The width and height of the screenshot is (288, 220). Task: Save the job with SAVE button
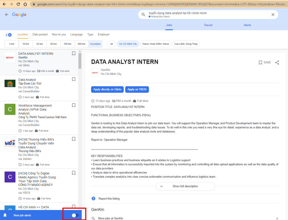[x=265, y=63]
